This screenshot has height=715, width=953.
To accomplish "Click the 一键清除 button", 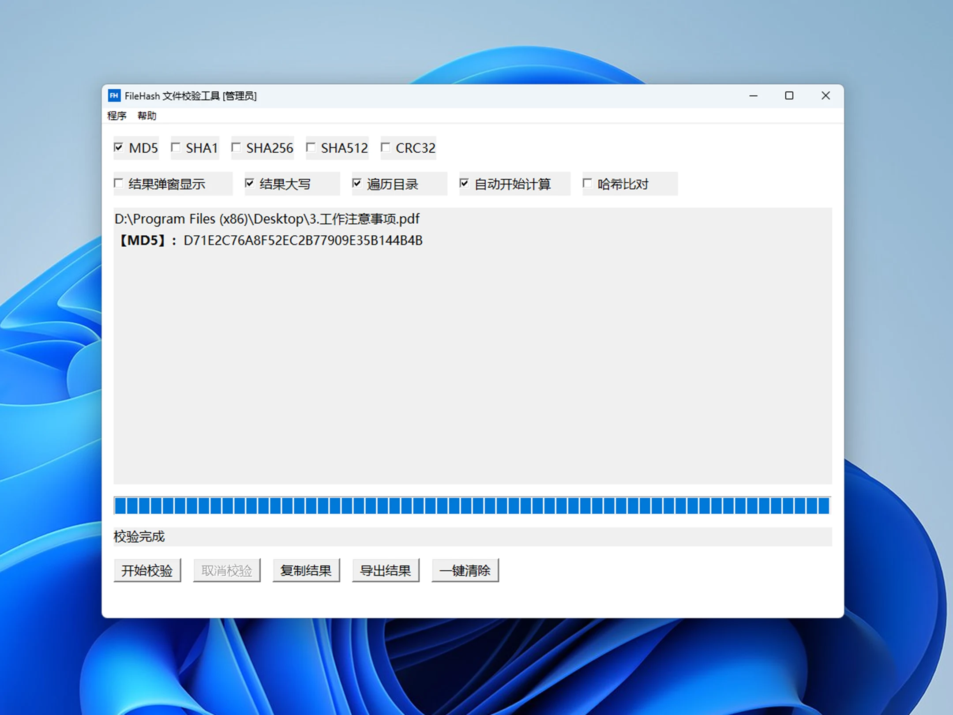I will point(465,571).
